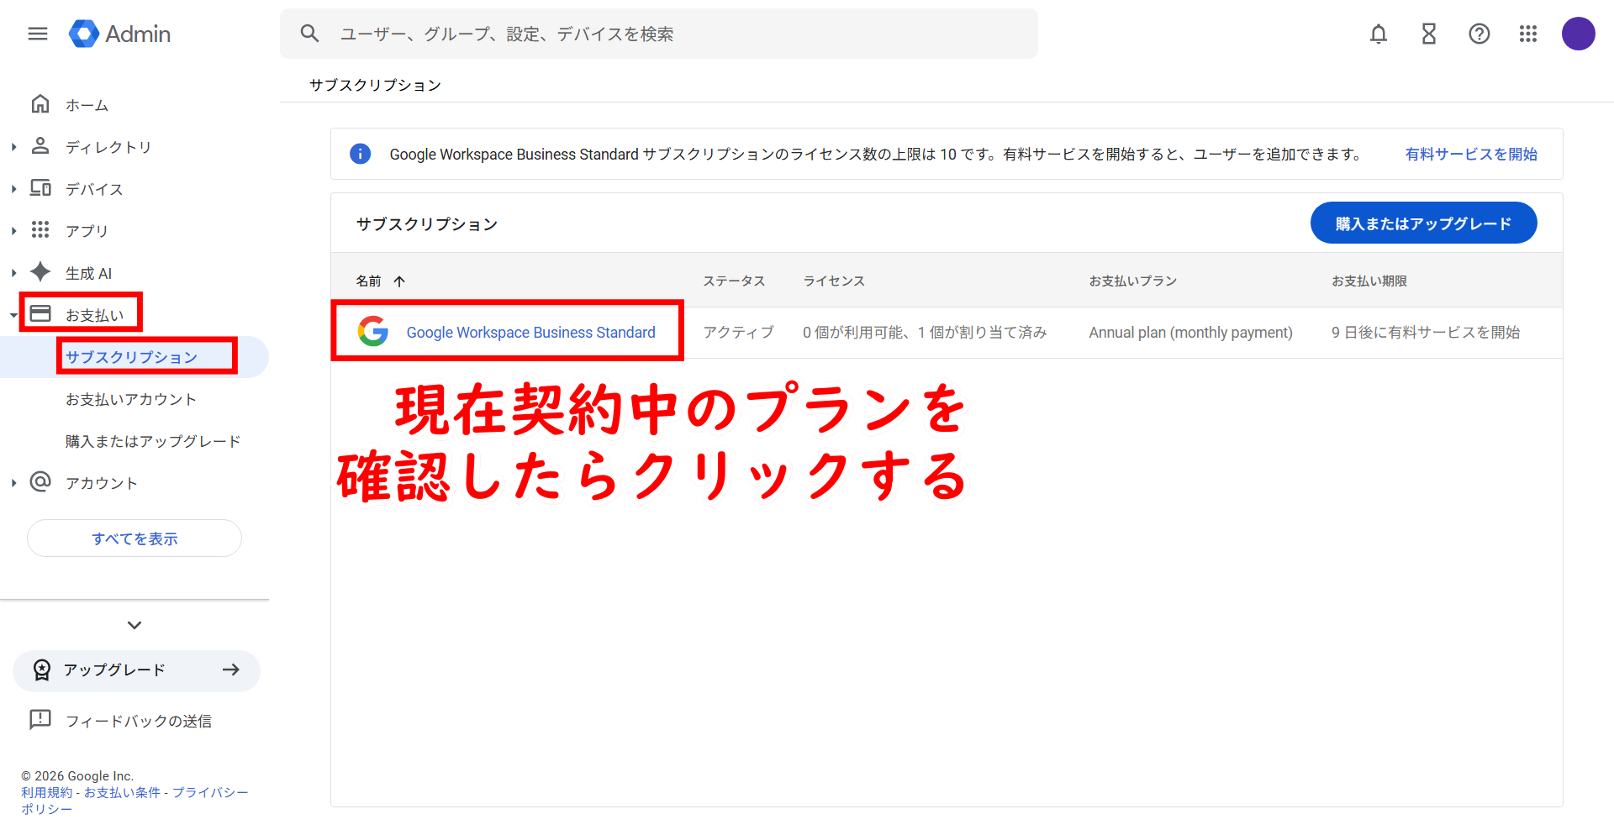
Task: Click the 購入またはアップグレード blue button
Action: (1423, 223)
